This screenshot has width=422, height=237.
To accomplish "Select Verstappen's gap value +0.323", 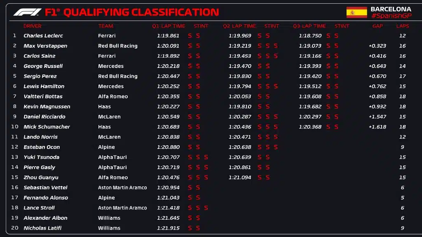I will (x=377, y=46).
